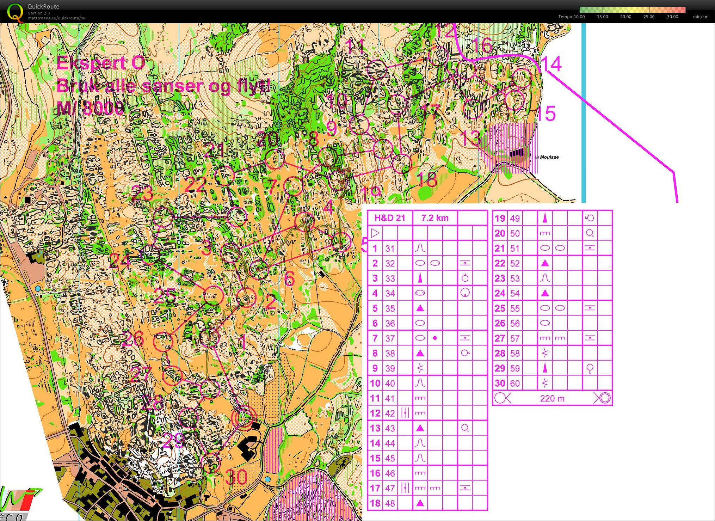Click control number 26 on the map

pos(133,339)
